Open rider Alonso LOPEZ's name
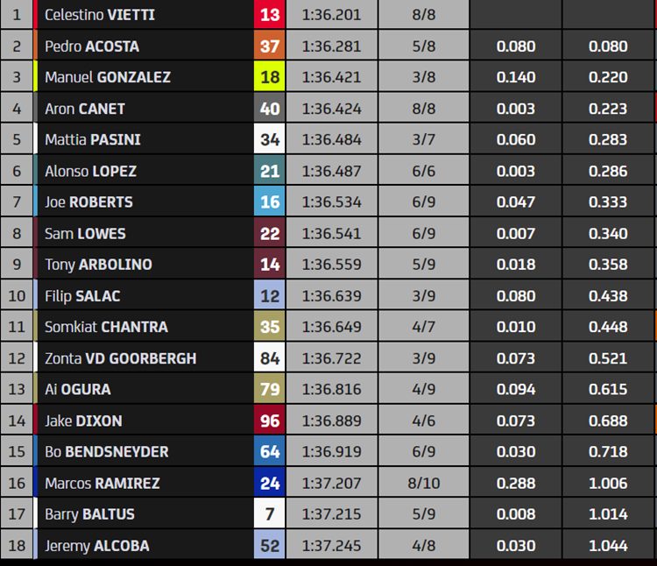The image size is (657, 566). [x=90, y=171]
